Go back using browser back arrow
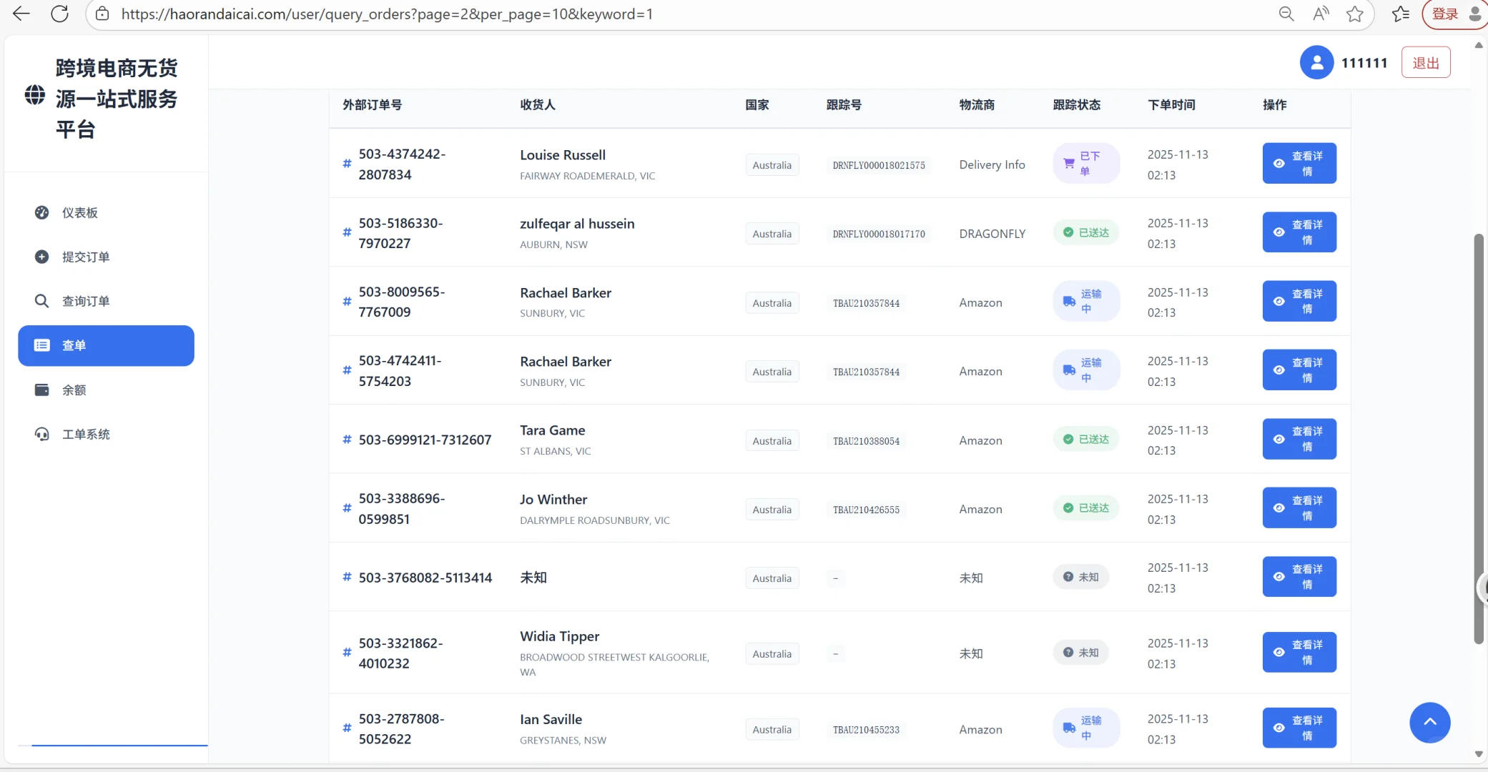1488x772 pixels. pos(21,14)
